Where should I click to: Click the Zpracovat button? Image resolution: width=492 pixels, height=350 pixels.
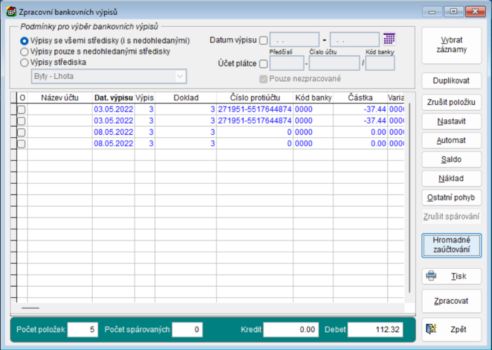(451, 301)
